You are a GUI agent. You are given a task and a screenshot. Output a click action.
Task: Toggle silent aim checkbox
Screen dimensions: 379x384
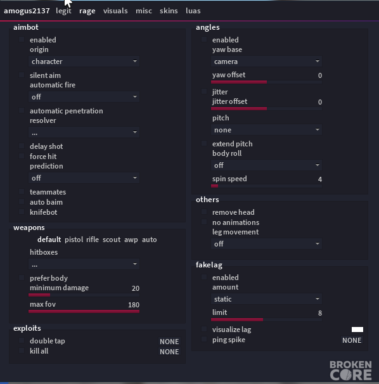[x=22, y=75]
